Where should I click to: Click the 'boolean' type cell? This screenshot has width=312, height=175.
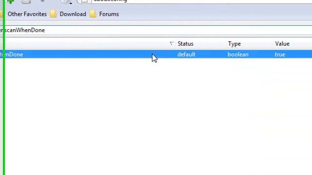238,54
